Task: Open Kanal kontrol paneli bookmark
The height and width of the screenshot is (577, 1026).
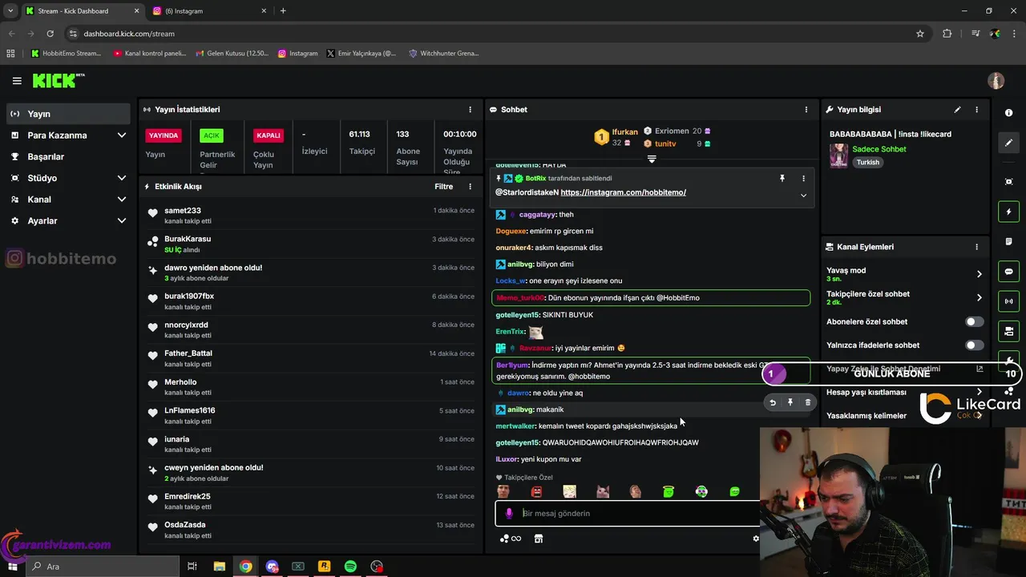Action: click(150, 54)
